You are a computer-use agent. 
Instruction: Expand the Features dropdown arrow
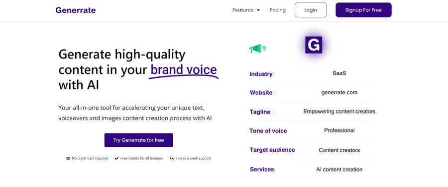pos(258,10)
